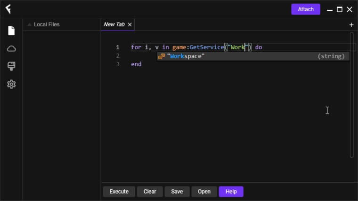The width and height of the screenshot is (358, 201).
Task: Click line number 3 in gutter
Action: (118, 64)
